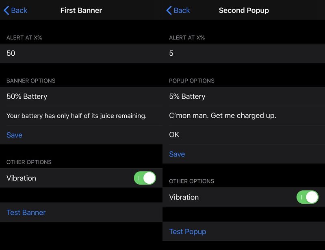Edit the '5% Battery' popup title field

pos(244,96)
